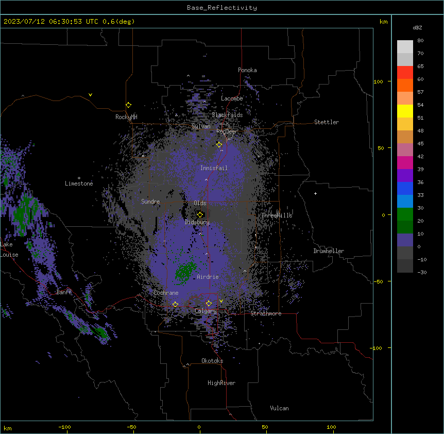Image resolution: width=444 pixels, height=434 pixels.
Task: Click the Calgary city label
Action: (x=206, y=311)
